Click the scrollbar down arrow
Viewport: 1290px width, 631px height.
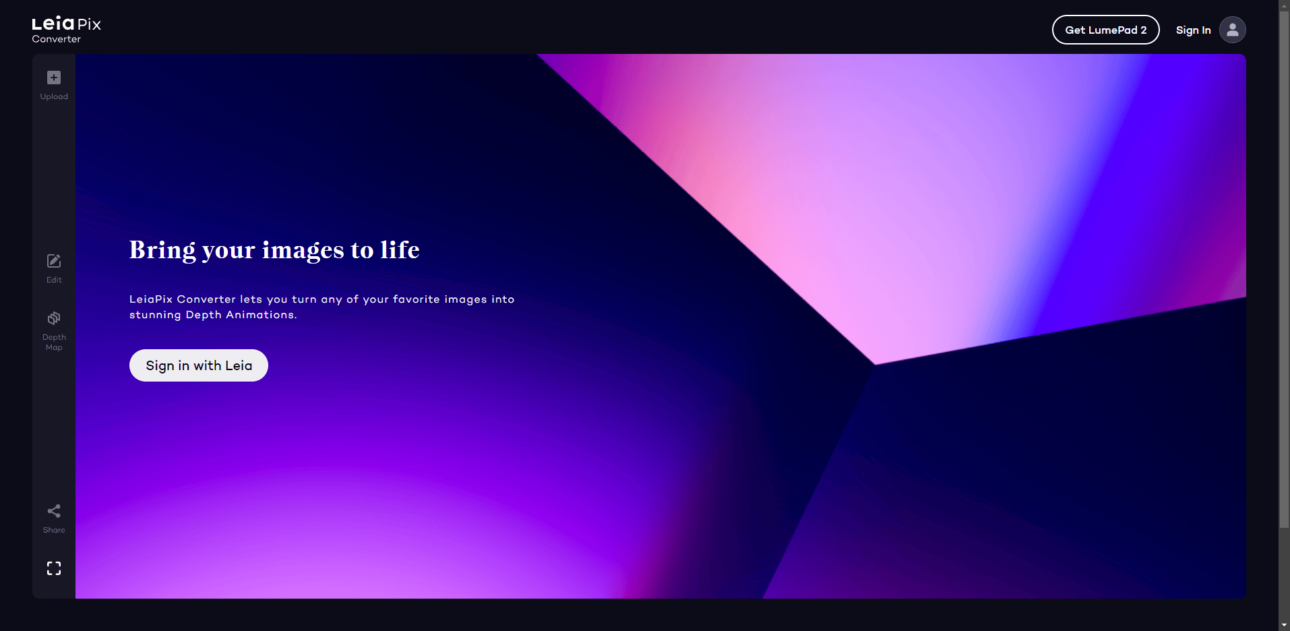(1284, 625)
